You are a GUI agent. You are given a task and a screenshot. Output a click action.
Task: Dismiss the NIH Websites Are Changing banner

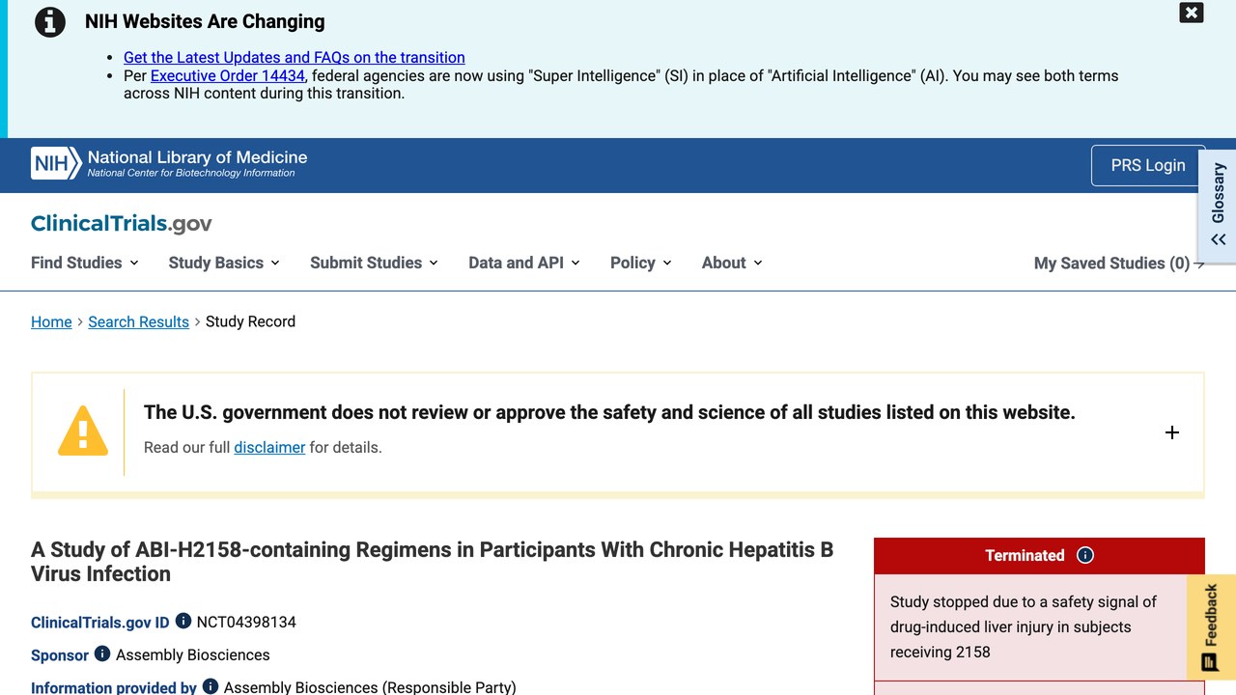coord(1192,13)
